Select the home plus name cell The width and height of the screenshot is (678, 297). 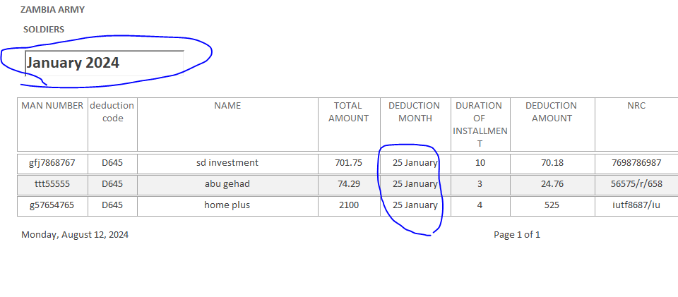coord(227,205)
